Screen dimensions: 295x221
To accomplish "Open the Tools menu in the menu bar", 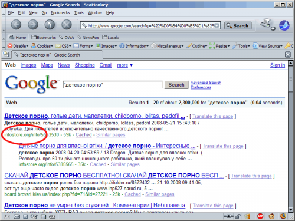I will [78, 13].
